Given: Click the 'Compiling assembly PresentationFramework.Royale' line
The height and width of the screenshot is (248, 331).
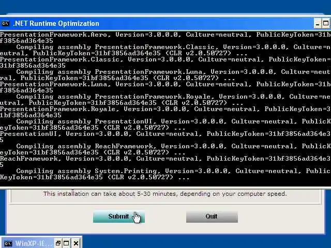Looking at the screenshot, I should click(x=173, y=97).
